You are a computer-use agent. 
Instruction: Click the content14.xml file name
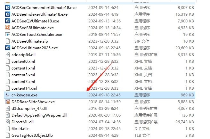(x=24, y=88)
